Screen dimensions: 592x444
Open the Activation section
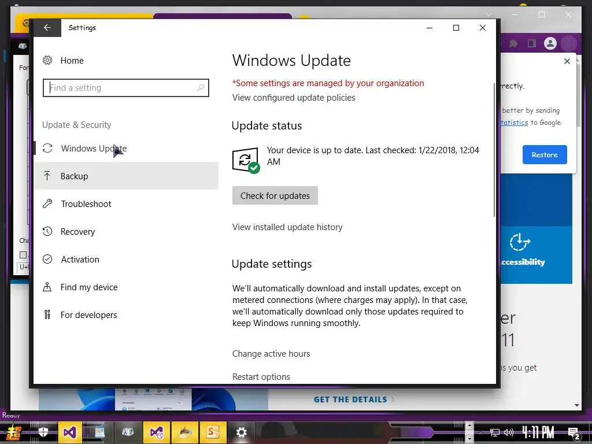[126, 260]
